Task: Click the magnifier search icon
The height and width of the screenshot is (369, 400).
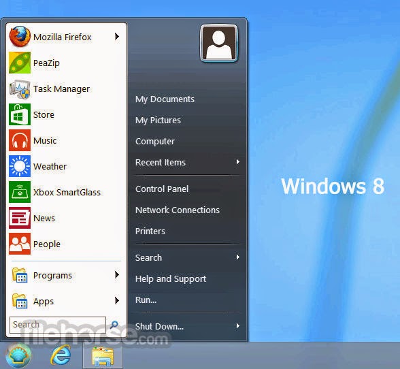Action: click(x=114, y=325)
